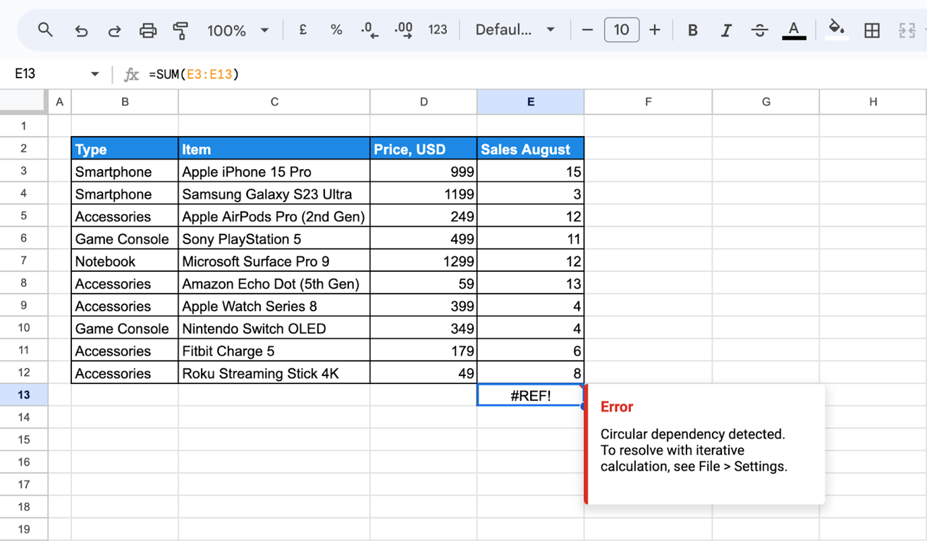Open the borders menu
Image resolution: width=927 pixels, height=541 pixels.
click(872, 30)
